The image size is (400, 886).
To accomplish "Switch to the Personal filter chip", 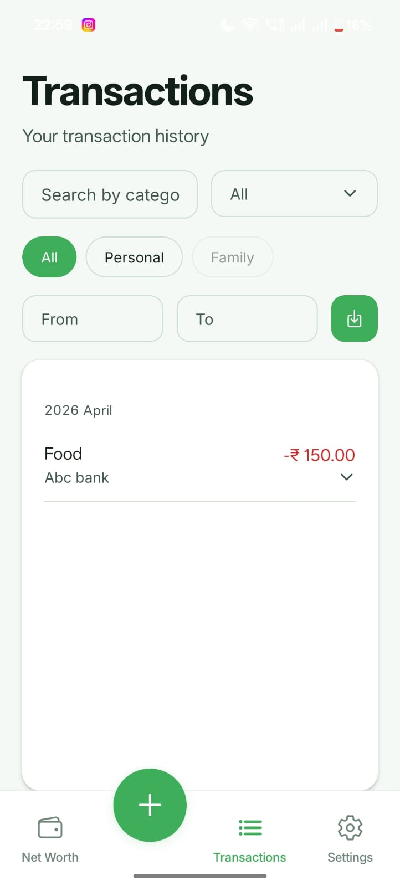I will point(134,257).
